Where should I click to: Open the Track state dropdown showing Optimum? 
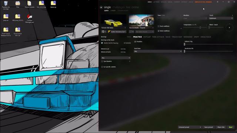click(221, 18)
